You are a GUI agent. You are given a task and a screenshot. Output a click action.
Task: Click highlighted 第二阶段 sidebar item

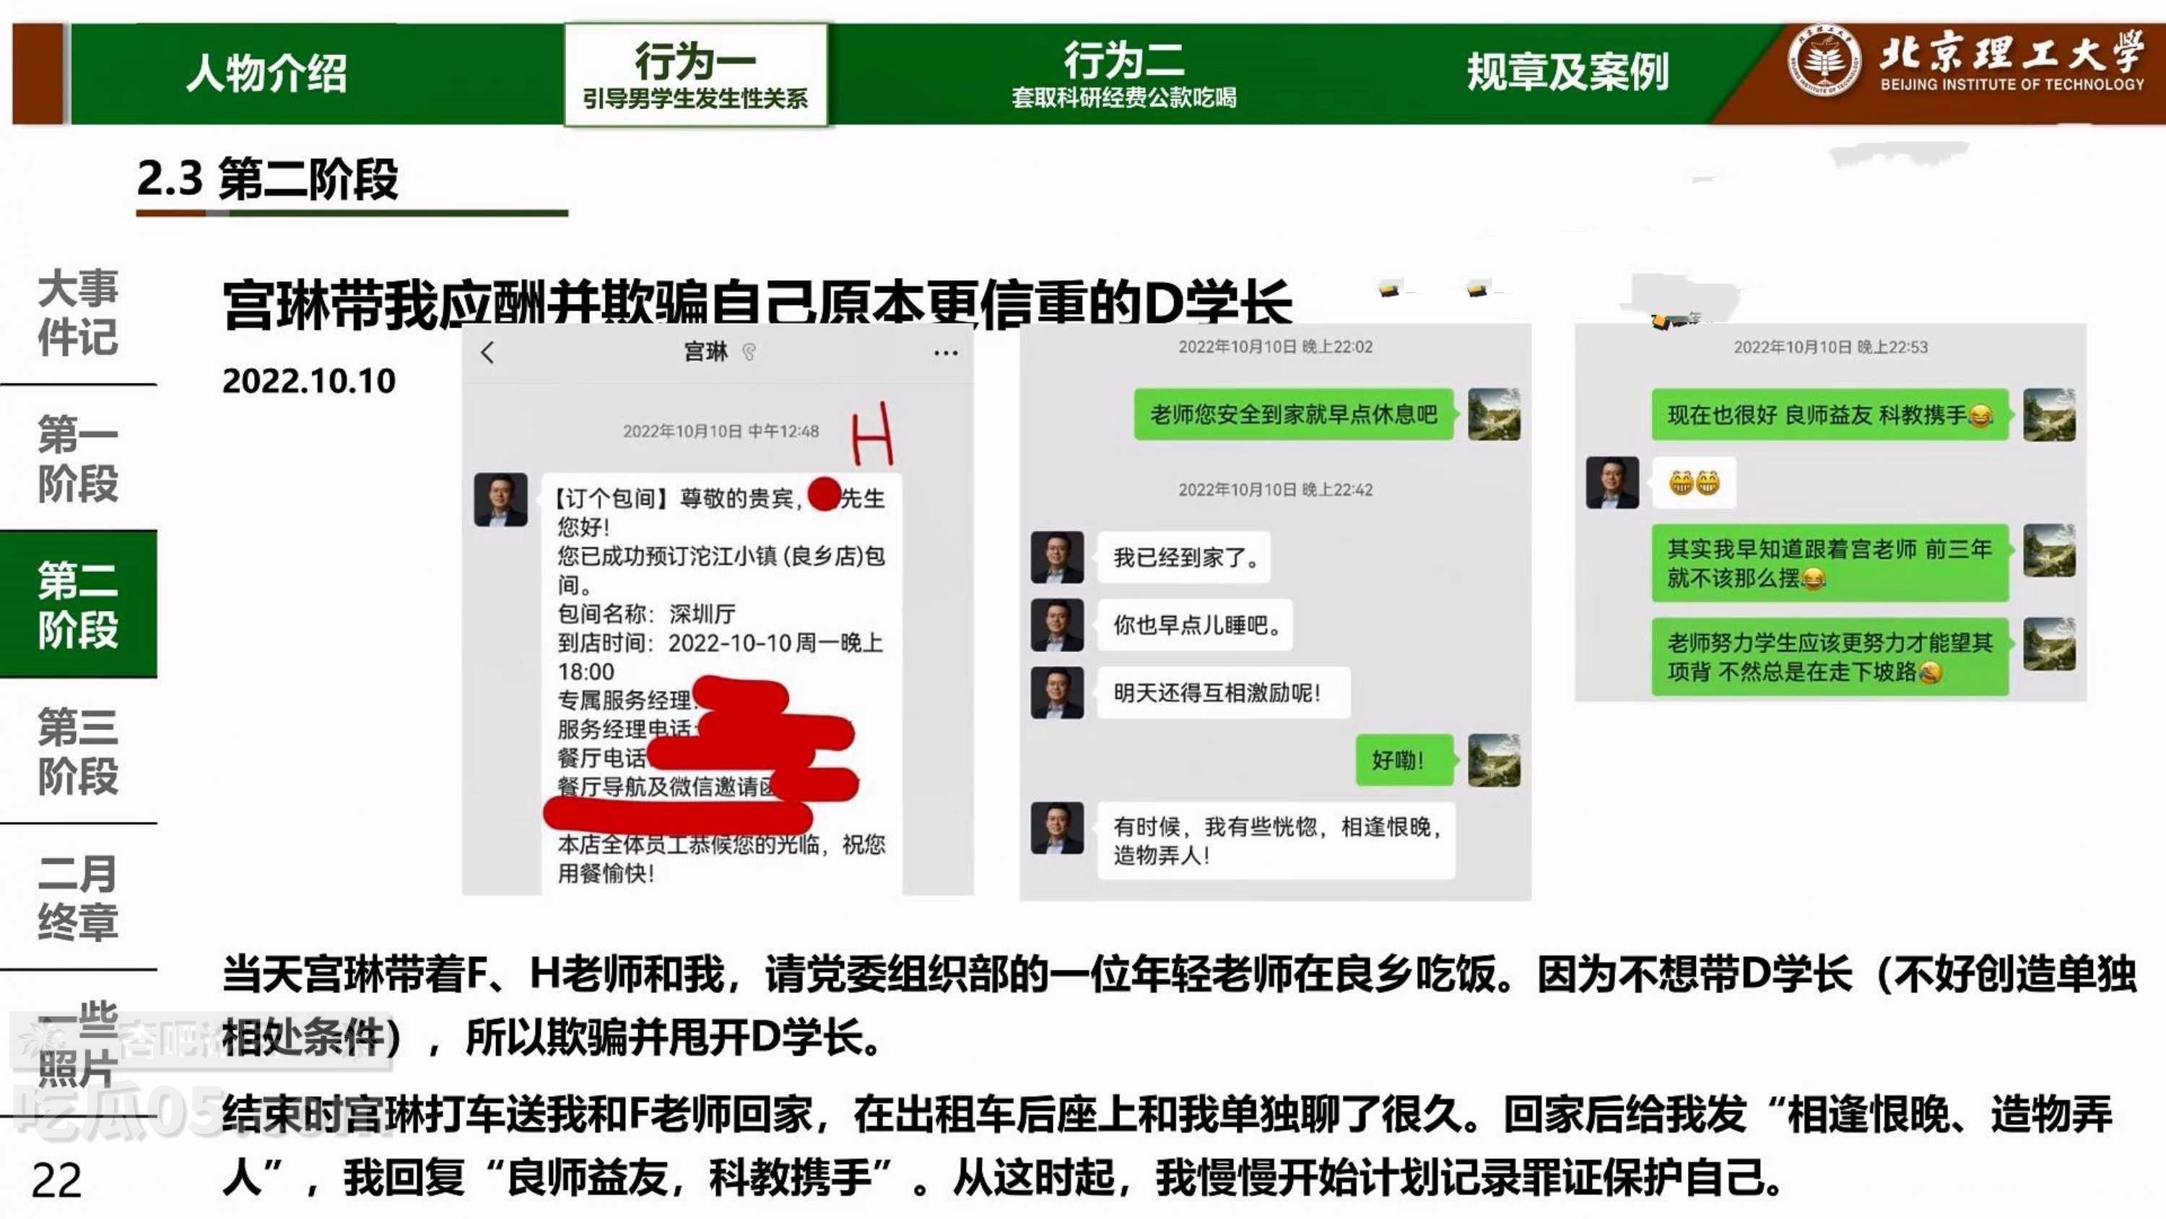coord(78,604)
